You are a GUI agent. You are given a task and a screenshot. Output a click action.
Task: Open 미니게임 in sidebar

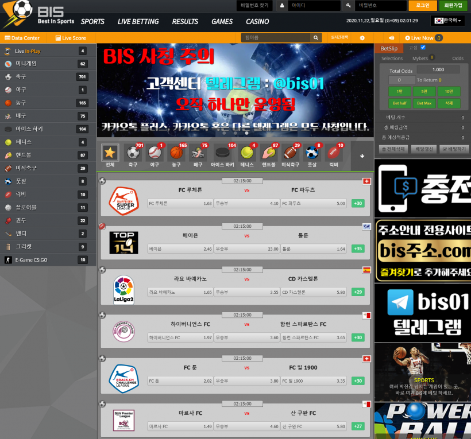pos(48,64)
